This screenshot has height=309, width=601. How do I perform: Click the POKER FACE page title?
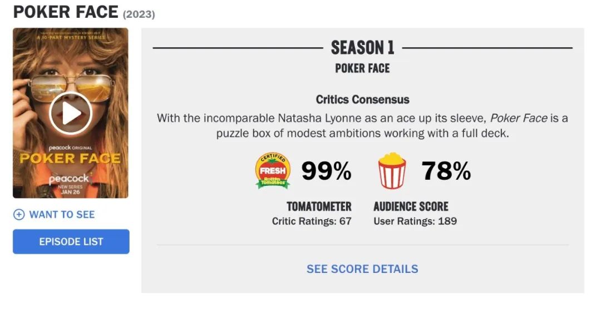tap(66, 12)
